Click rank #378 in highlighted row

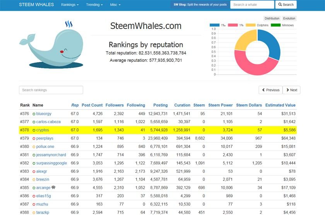point(24,130)
